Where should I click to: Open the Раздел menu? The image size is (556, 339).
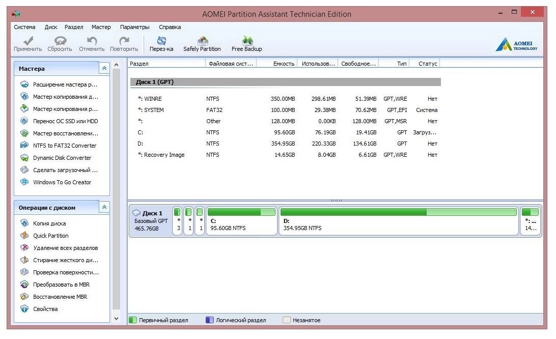tap(74, 27)
